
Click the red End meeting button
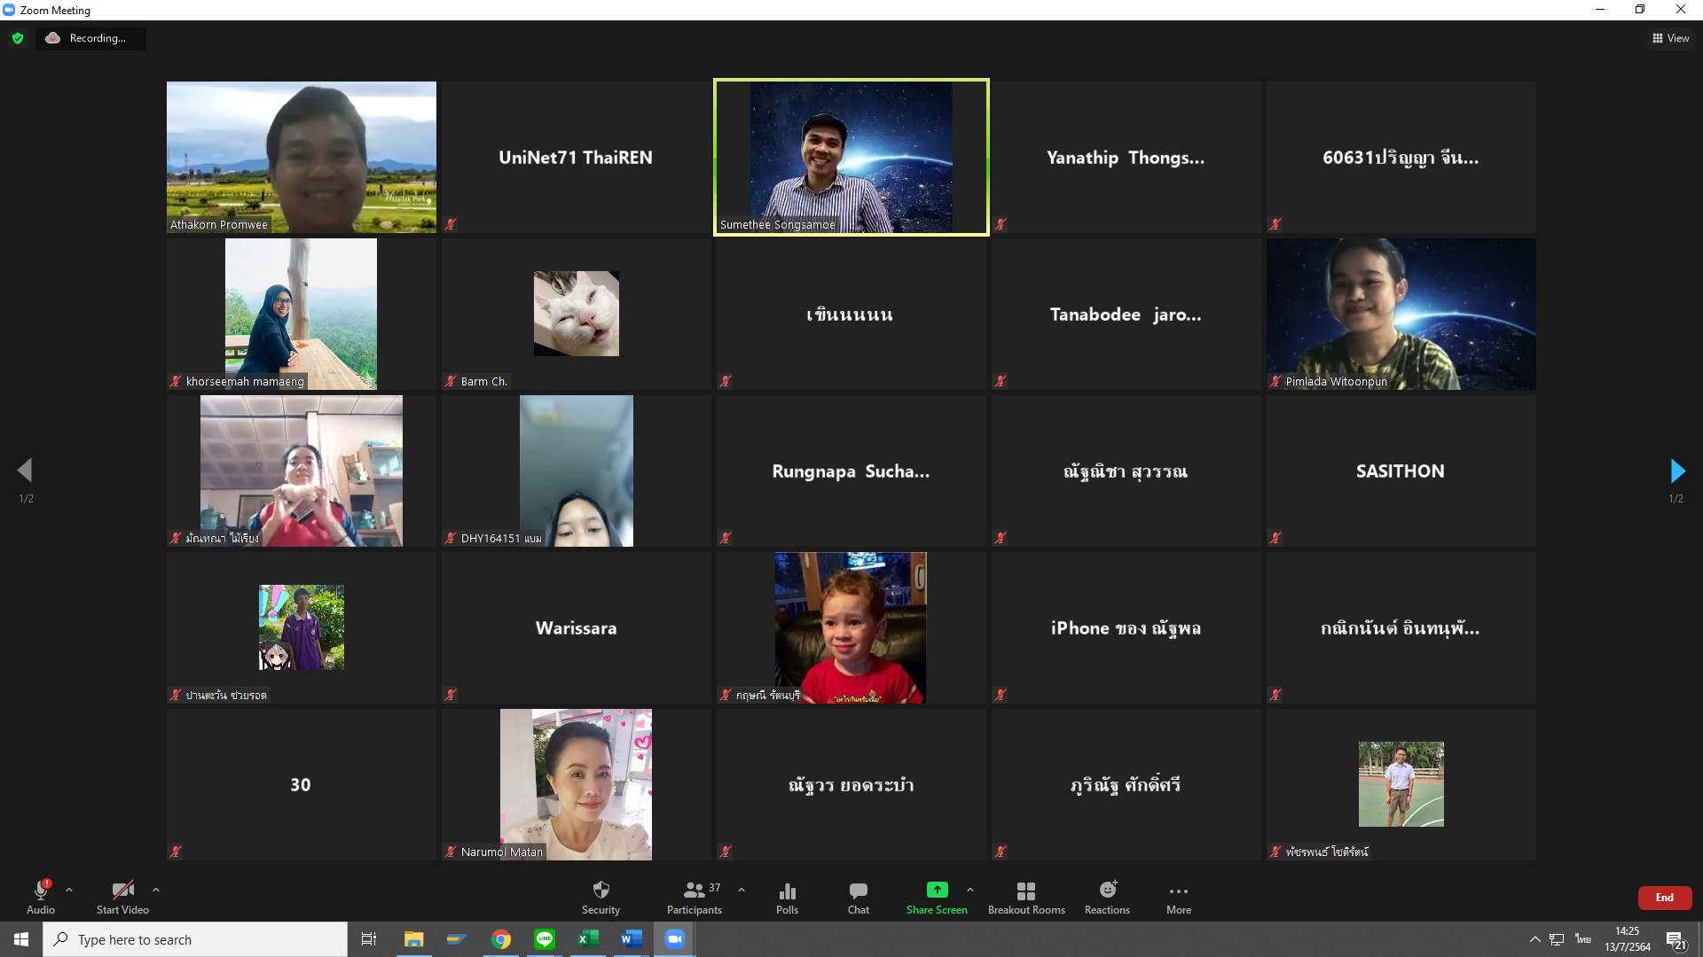coord(1664,897)
